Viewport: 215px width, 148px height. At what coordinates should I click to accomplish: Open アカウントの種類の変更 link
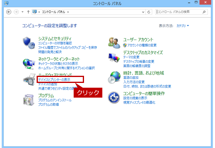[142, 45]
